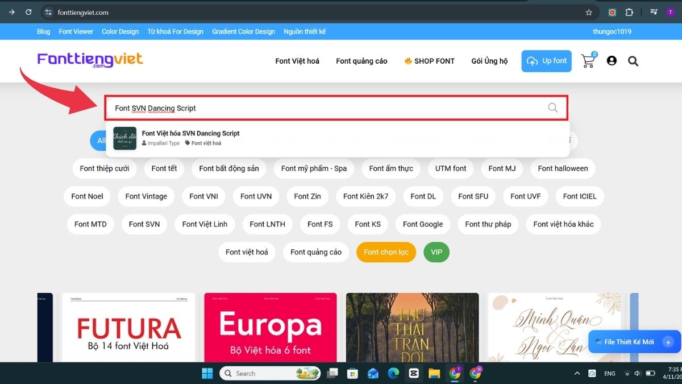Image resolution: width=682 pixels, height=384 pixels.
Task: Open the shopping cart icon
Action: (x=588, y=60)
